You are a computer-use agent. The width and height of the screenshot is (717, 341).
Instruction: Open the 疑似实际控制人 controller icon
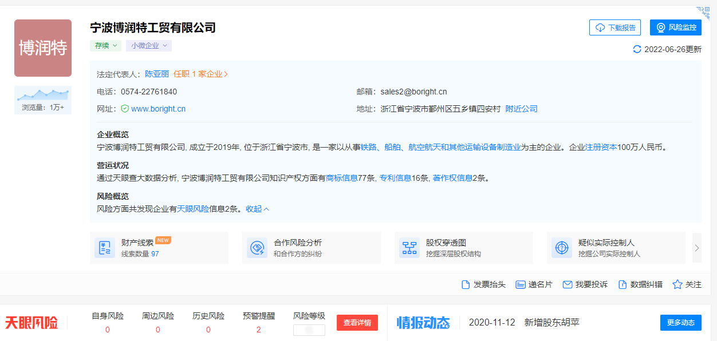click(x=562, y=248)
